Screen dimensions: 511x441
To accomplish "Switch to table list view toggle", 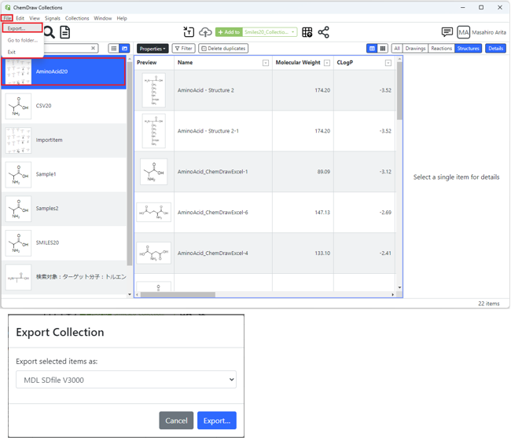I will tap(372, 49).
